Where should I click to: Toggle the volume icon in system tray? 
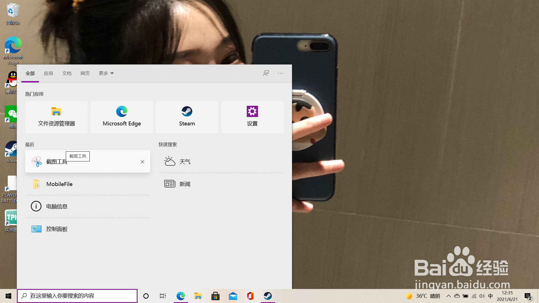(x=482, y=296)
